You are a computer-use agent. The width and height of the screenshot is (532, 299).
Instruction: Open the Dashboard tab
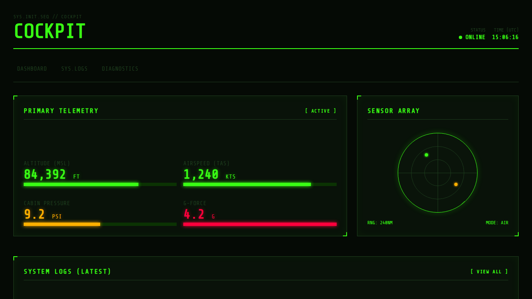tap(32, 69)
